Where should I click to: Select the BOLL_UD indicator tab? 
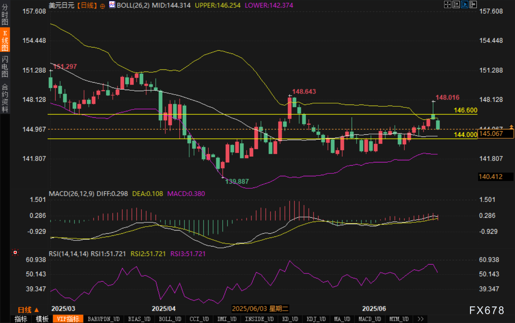(170, 319)
